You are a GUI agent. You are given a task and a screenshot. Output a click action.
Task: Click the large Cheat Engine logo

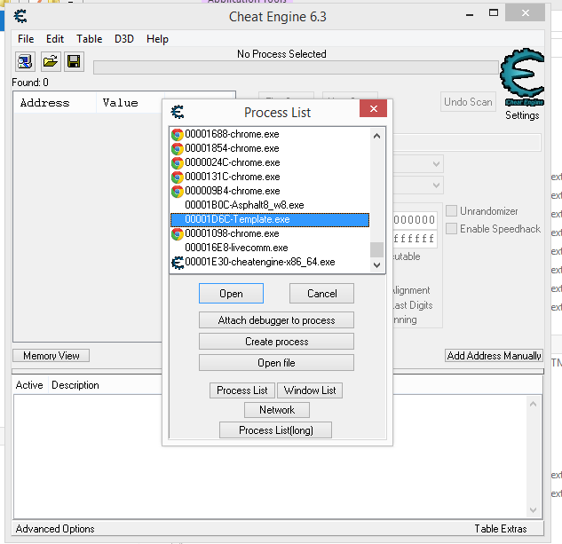[522, 76]
